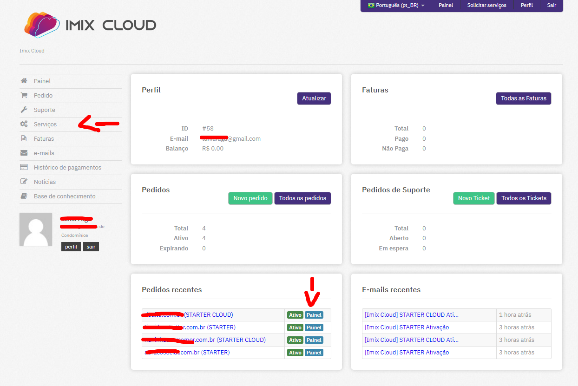Open Perfil in the top navigation bar
Image resolution: width=578 pixels, height=386 pixels.
527,5
